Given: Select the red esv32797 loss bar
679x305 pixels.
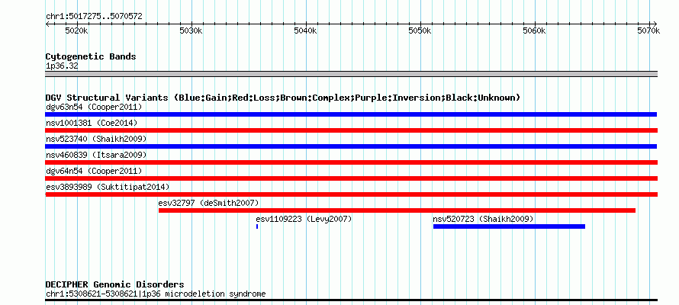Looking at the screenshot, I should click(x=397, y=210).
